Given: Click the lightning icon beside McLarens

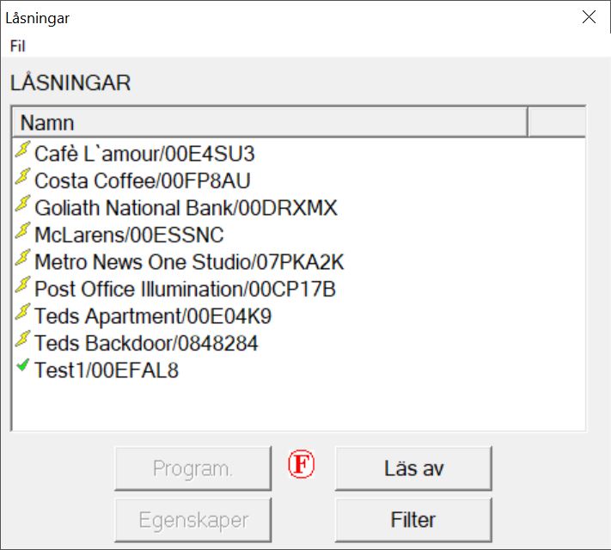Looking at the screenshot, I should click(23, 233).
